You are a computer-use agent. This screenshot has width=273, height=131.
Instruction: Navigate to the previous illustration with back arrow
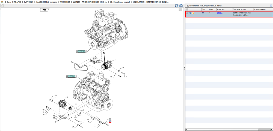177,6
